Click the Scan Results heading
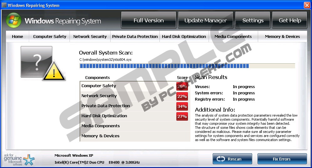 211,77
